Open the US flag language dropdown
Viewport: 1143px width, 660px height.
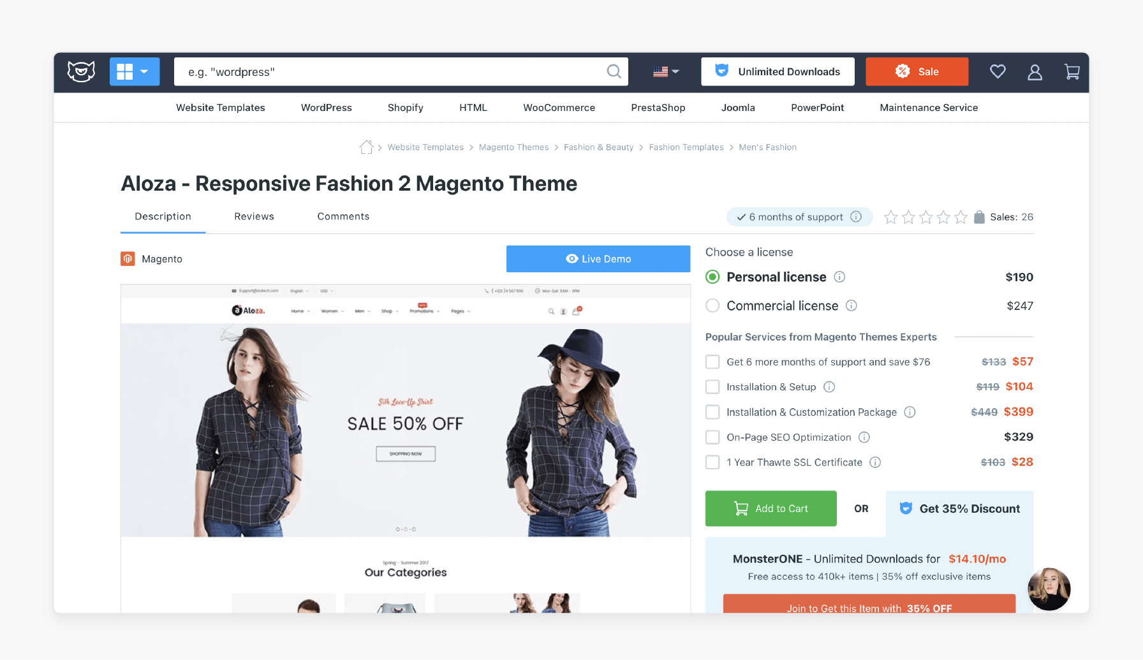click(666, 71)
